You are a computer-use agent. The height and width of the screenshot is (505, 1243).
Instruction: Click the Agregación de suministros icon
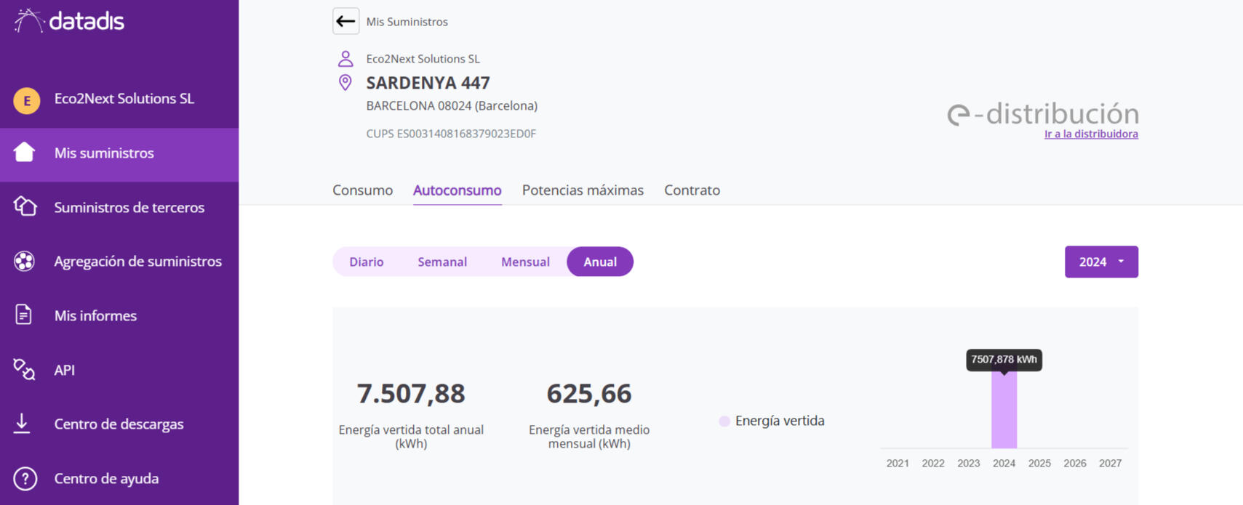coord(25,261)
